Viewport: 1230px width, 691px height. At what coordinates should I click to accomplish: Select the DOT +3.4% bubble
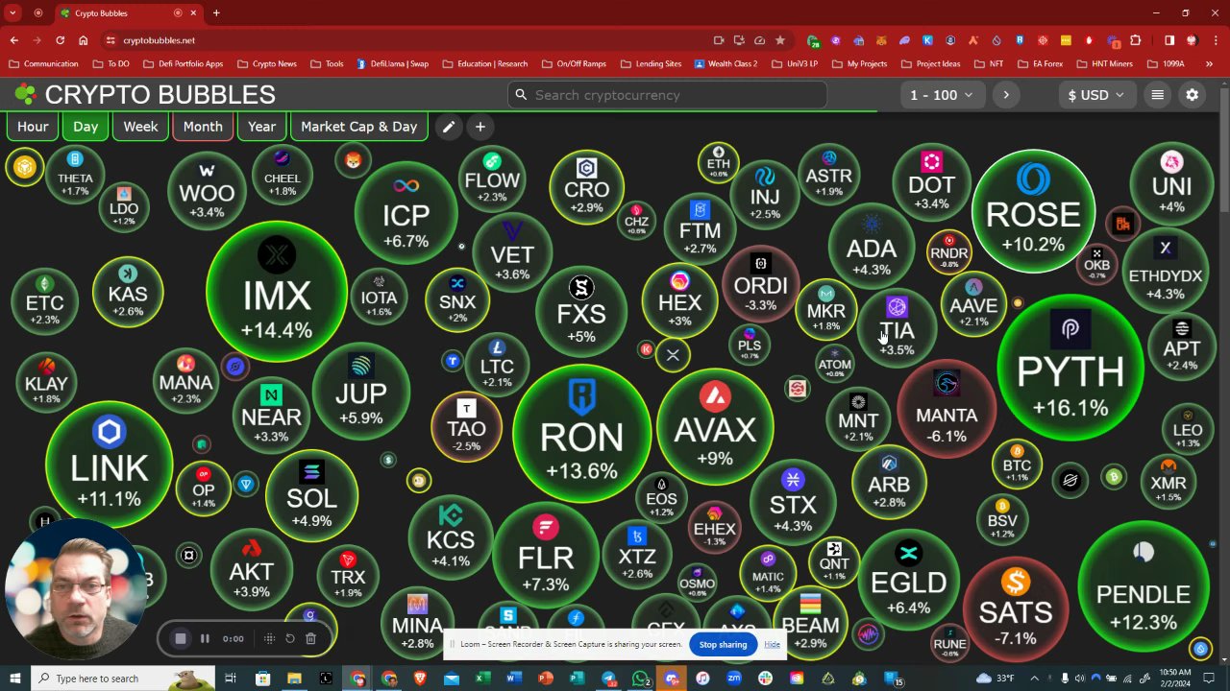(x=931, y=182)
